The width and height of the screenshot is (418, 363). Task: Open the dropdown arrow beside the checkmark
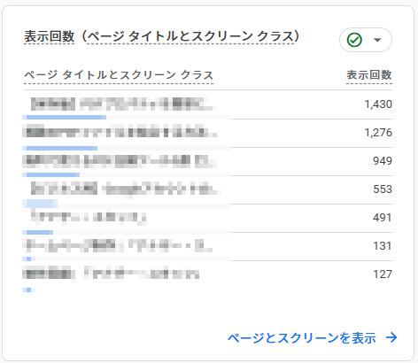377,40
